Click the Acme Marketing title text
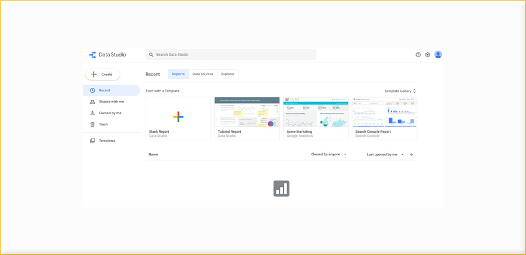The image size is (526, 255). 299,132
